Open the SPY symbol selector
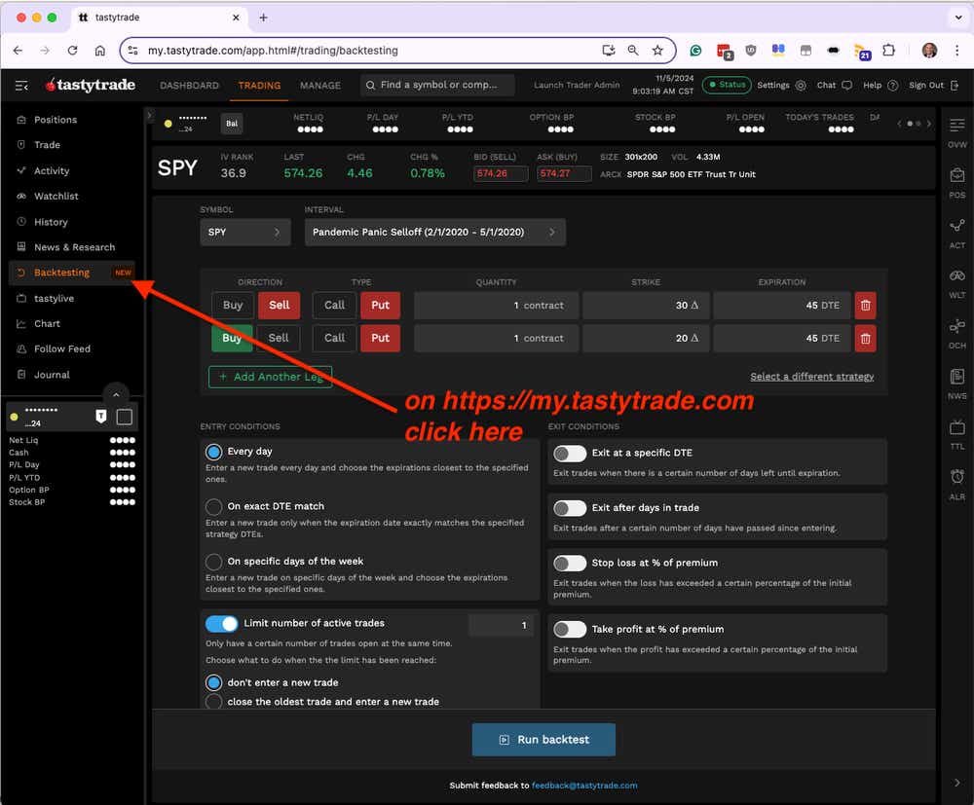This screenshot has width=974, height=805. point(244,232)
